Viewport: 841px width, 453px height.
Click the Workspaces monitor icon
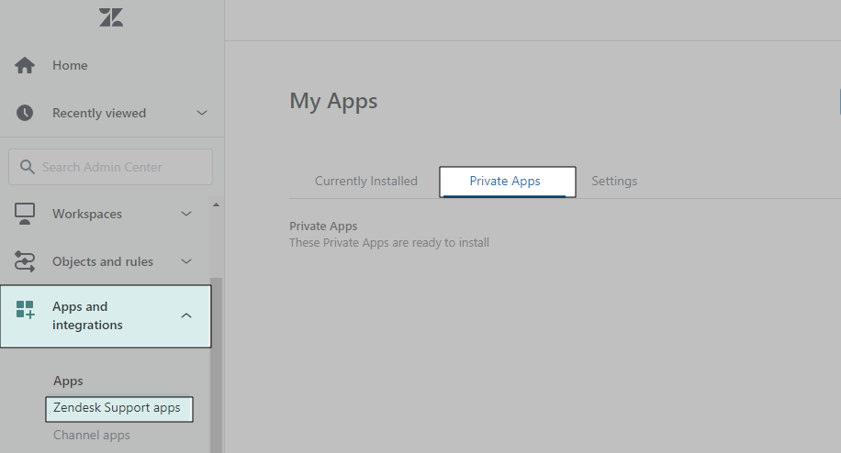pos(25,214)
